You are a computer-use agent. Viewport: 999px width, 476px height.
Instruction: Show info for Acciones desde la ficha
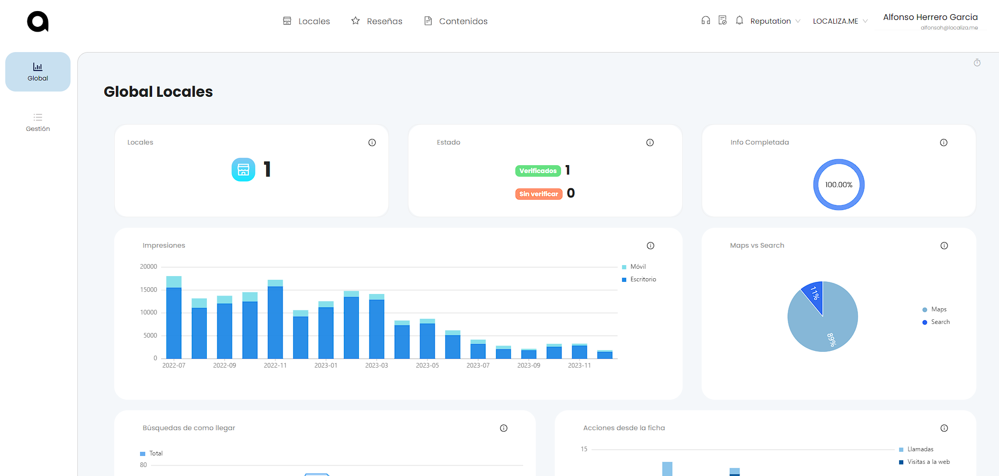click(944, 428)
